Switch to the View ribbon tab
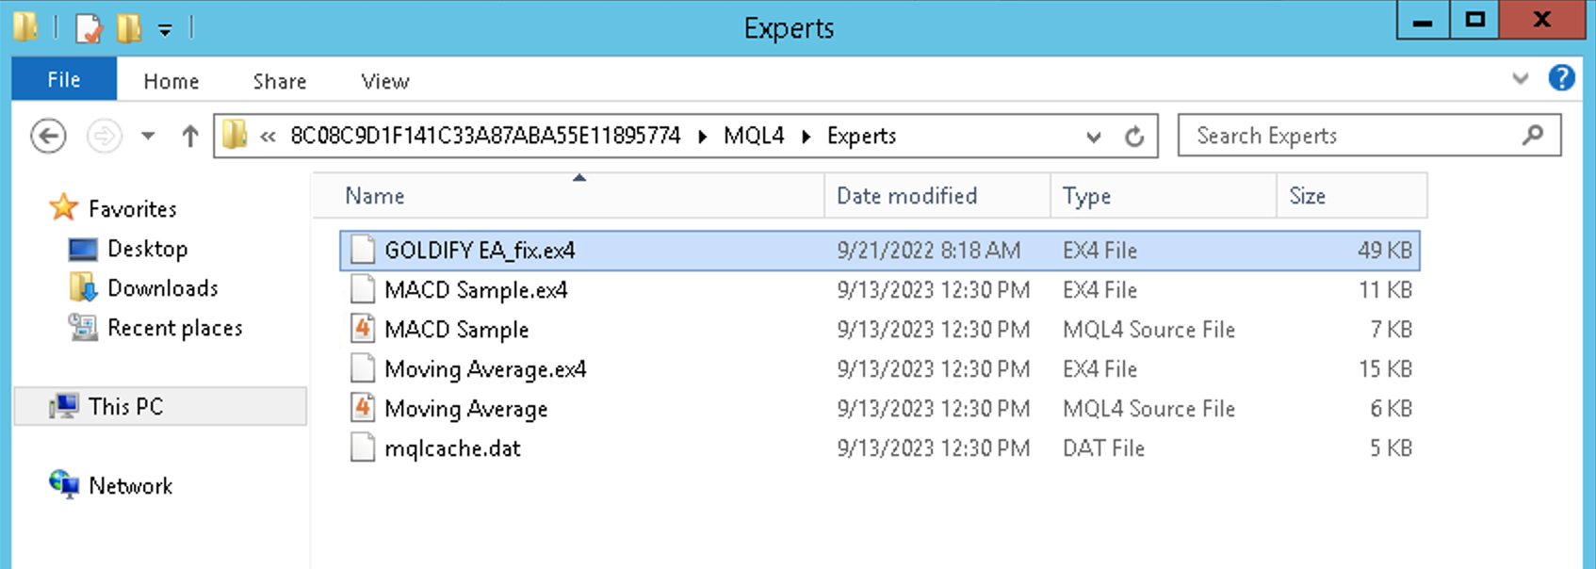 [x=385, y=82]
